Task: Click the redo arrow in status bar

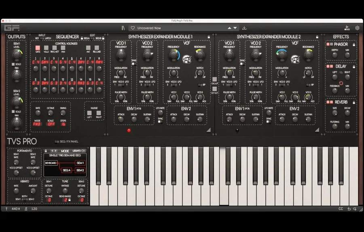Action: click(x=354, y=209)
